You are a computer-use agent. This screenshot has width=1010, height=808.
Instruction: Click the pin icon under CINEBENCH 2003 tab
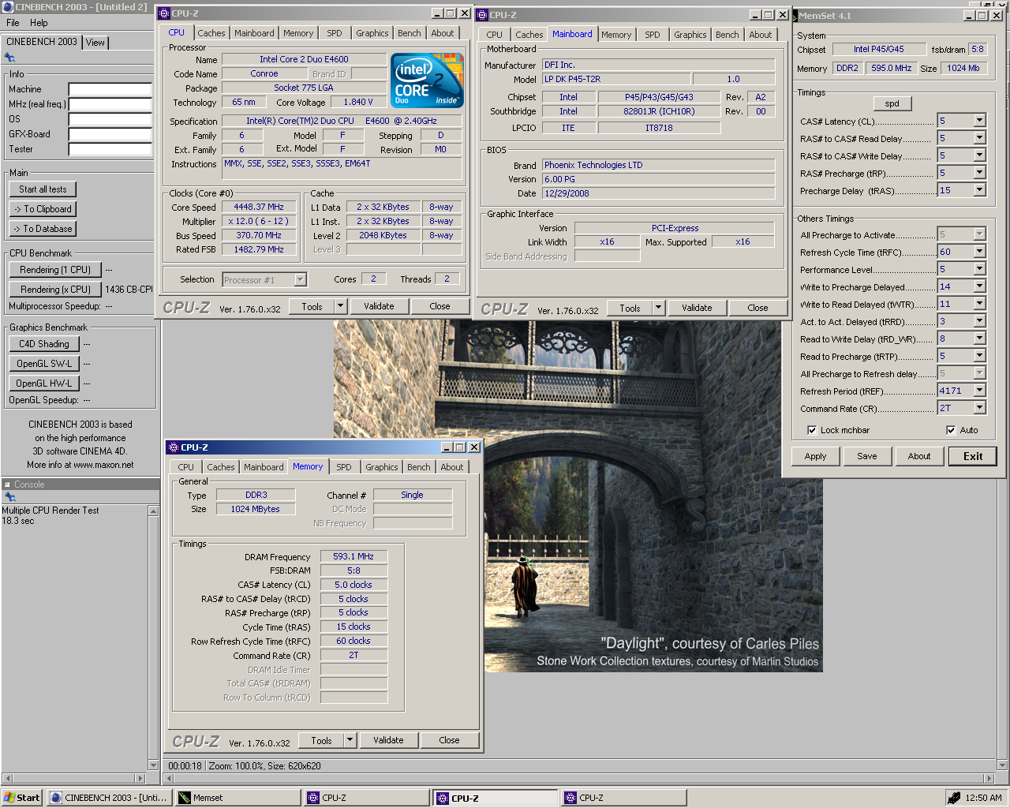point(9,58)
